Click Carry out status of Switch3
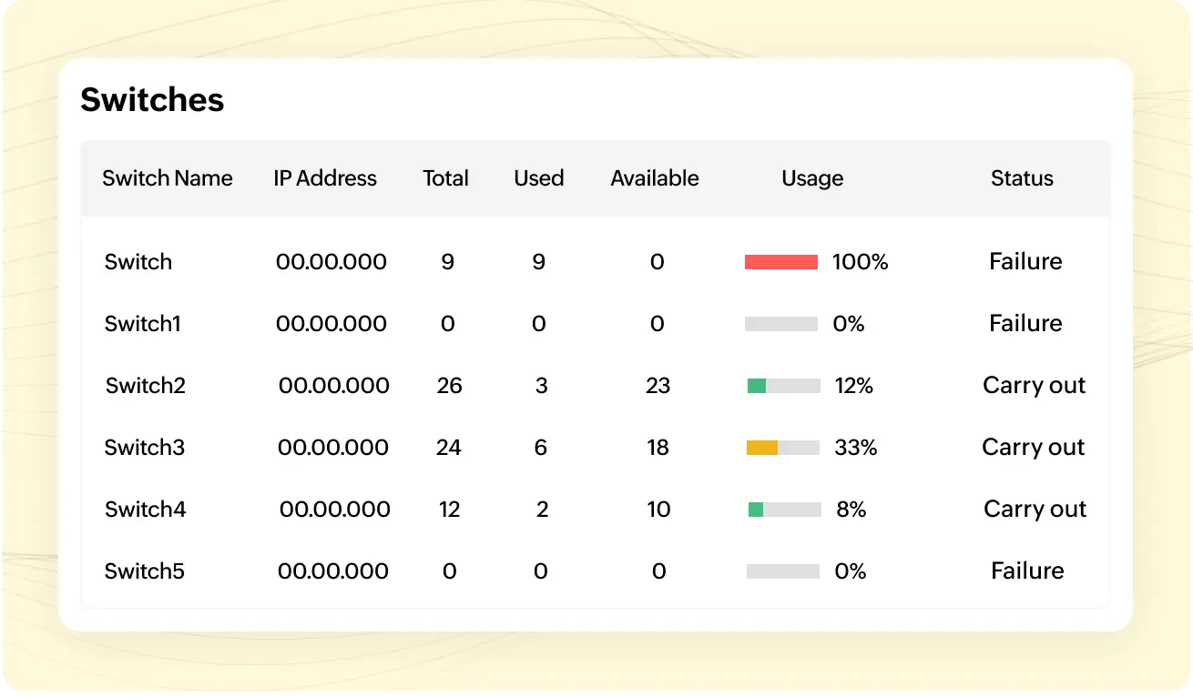The image size is (1193, 697). click(x=1034, y=448)
